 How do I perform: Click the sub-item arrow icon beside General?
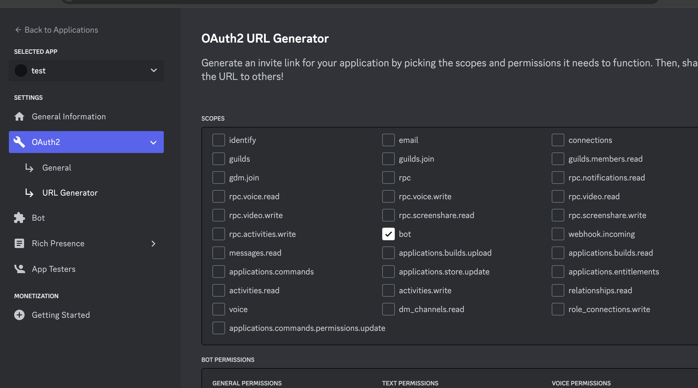(x=29, y=168)
